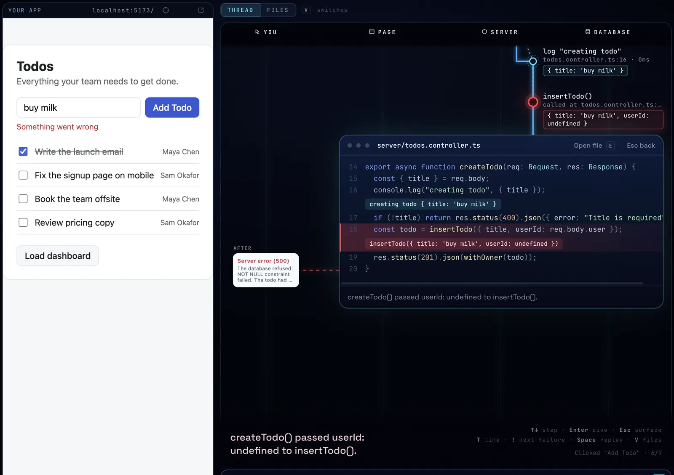Viewport: 674px width, 475px height.
Task: Check the "Book the team offsite" todo
Action: click(23, 199)
